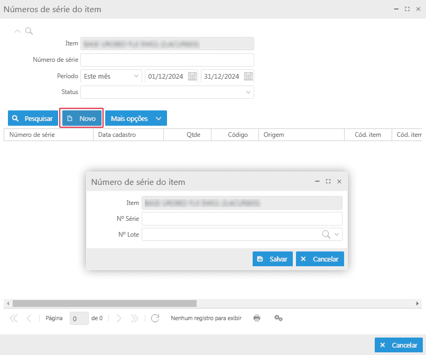Click the search icon in Nº Lote field
The image size is (426, 355).
pos(327,234)
